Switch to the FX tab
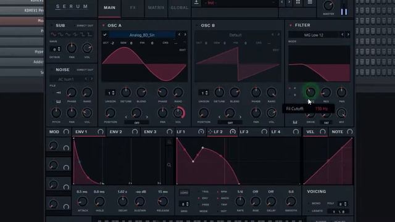 [133, 7]
